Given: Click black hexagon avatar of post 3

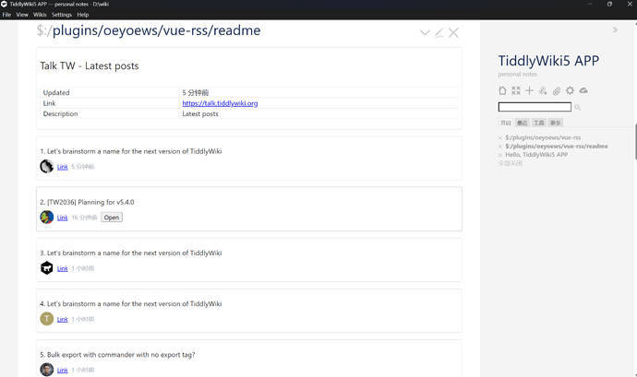Looking at the screenshot, I should tap(47, 268).
